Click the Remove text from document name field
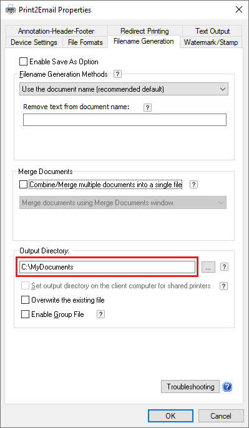This screenshot has height=428, width=249. coord(125,120)
